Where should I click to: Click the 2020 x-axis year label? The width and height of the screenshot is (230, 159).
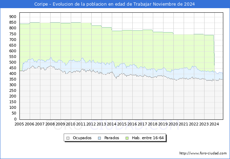(173, 124)
